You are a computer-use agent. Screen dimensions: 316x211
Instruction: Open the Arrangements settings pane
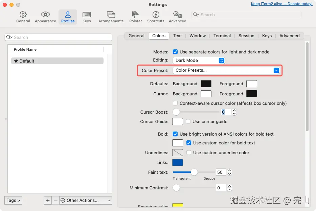coord(111,17)
